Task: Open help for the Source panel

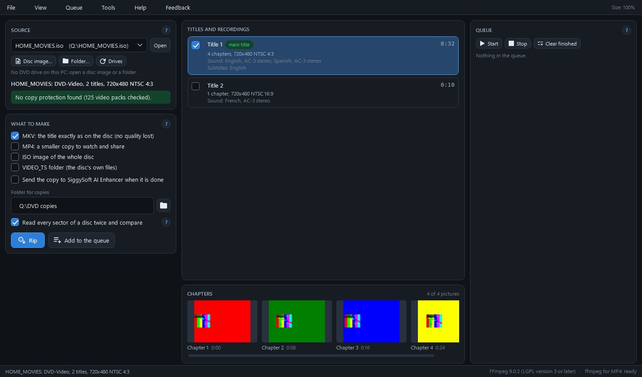Action: (x=166, y=30)
